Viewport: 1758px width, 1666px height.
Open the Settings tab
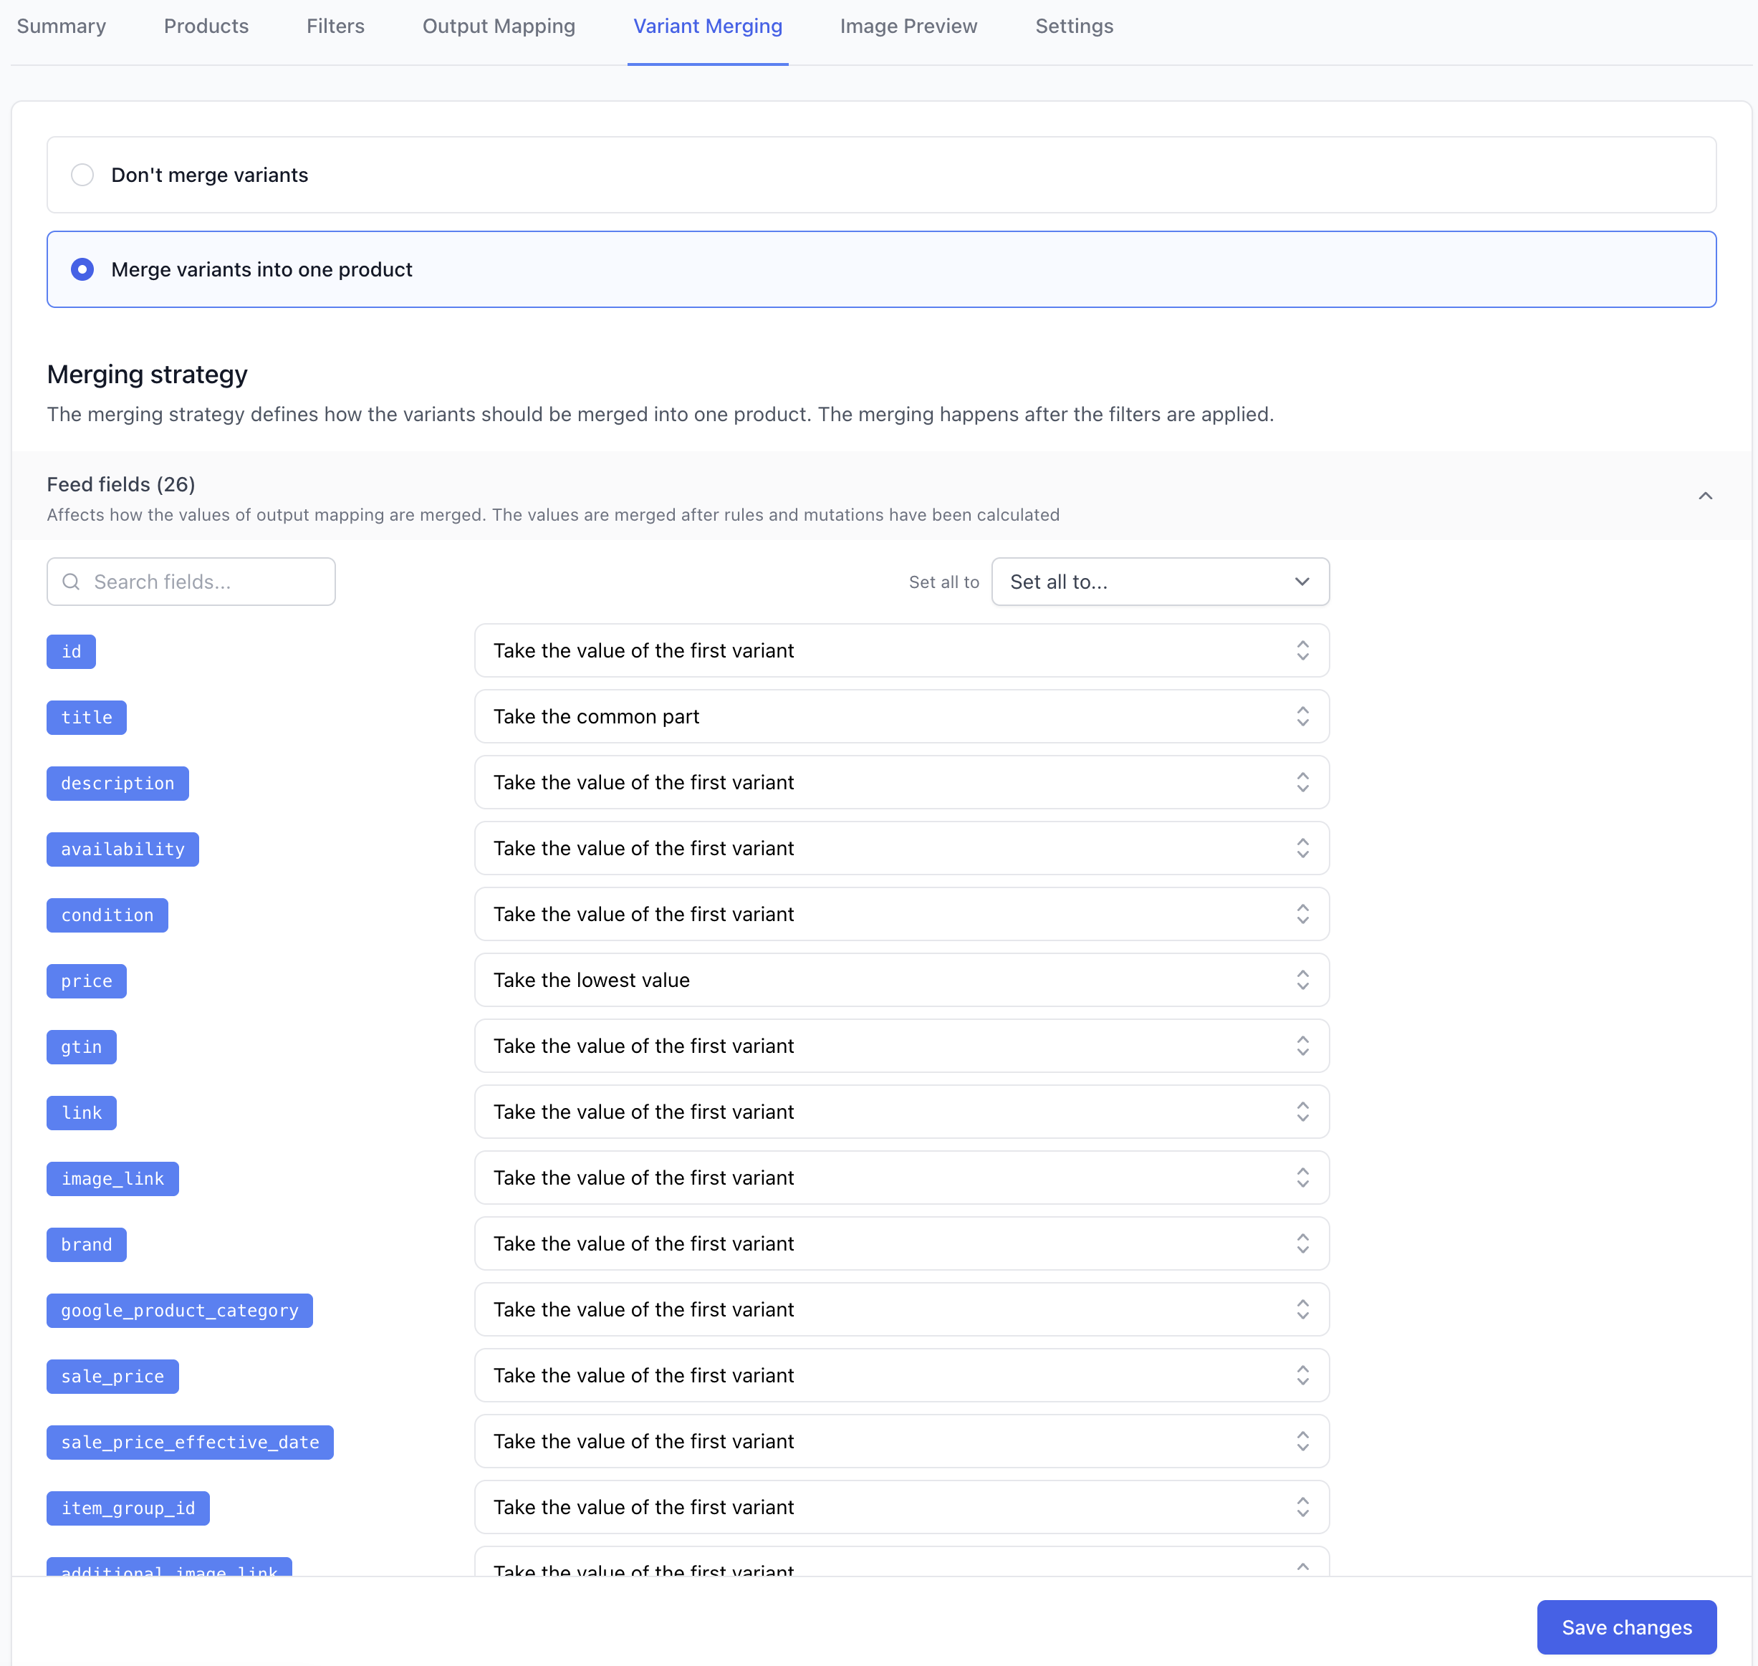tap(1073, 27)
